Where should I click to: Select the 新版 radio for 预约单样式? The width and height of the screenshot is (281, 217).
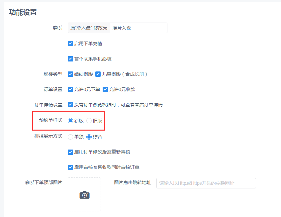click(70, 121)
